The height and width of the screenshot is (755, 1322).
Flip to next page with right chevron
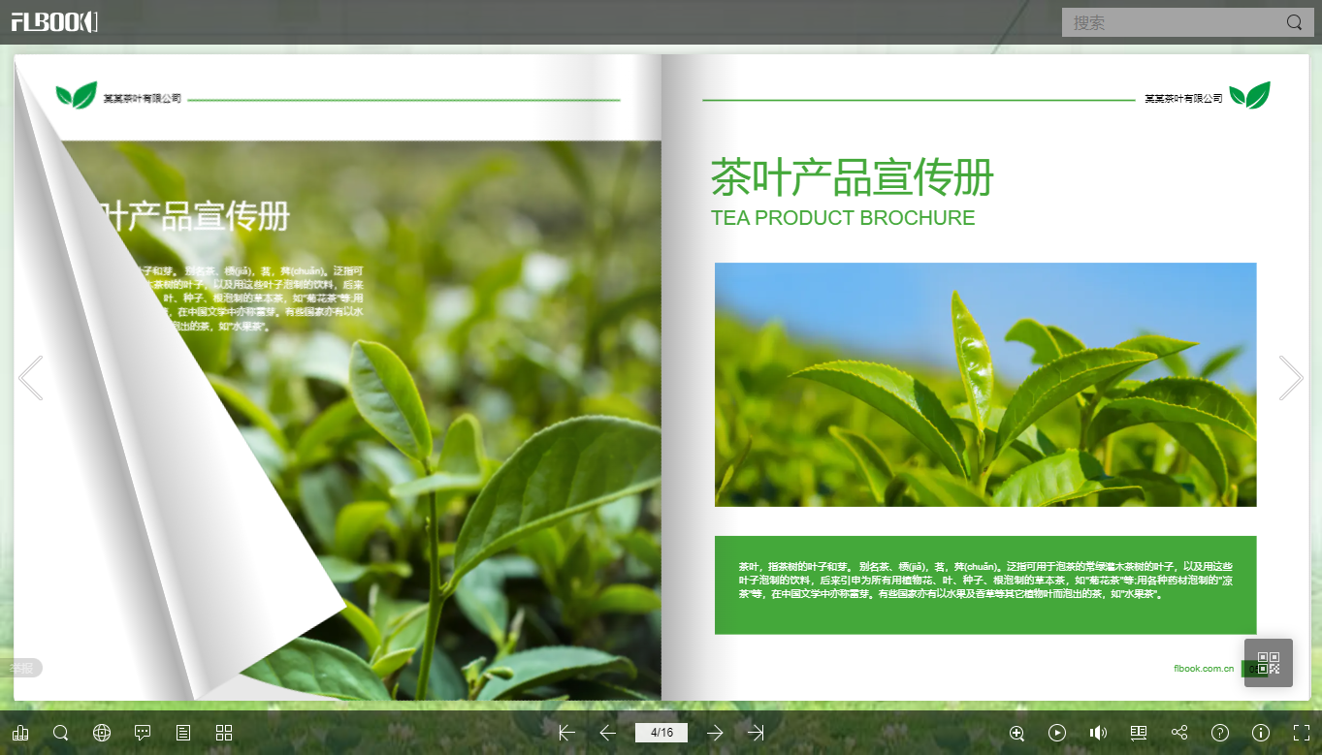(1291, 378)
